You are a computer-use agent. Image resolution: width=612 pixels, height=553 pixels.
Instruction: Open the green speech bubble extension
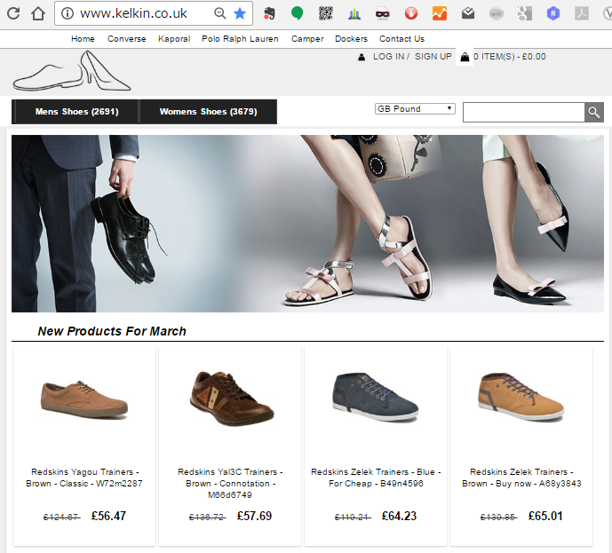[298, 13]
